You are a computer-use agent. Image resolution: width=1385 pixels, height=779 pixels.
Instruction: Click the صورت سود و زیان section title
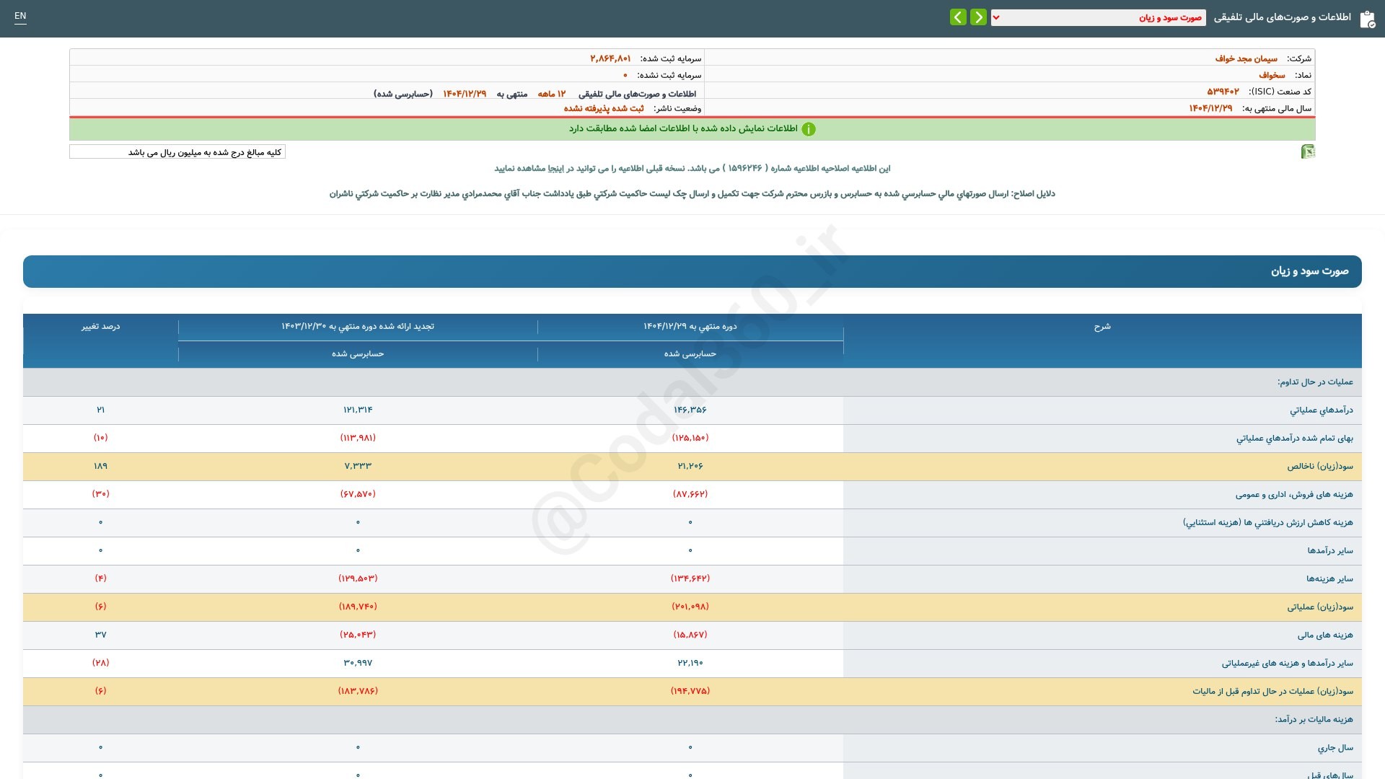[x=1309, y=271]
